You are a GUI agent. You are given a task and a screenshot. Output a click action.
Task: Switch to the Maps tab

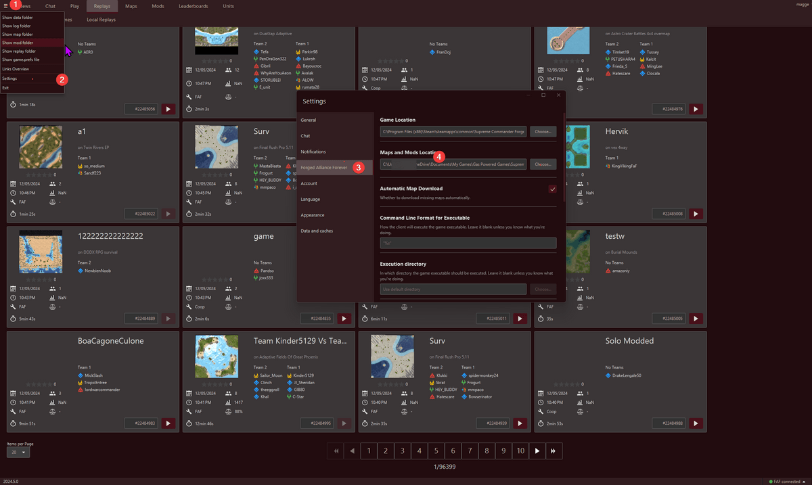pos(131,6)
